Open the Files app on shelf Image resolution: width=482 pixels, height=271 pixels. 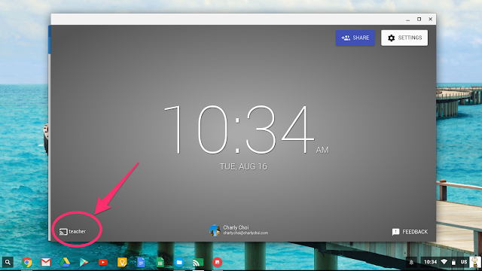pos(179,262)
